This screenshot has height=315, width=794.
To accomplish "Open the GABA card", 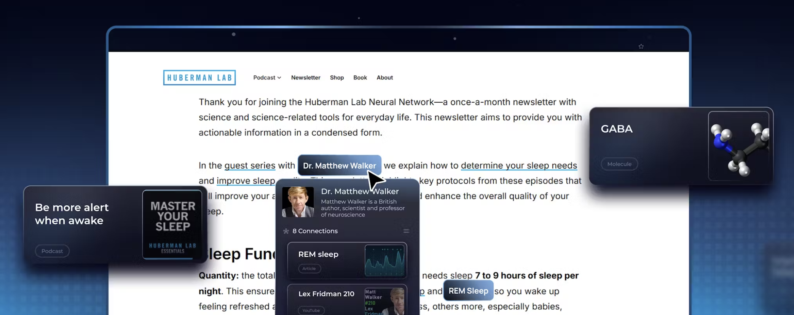I will click(x=681, y=146).
